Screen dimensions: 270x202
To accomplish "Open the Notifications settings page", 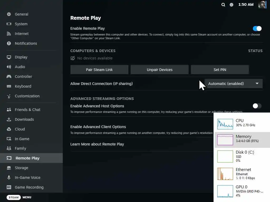I will click(31, 43).
